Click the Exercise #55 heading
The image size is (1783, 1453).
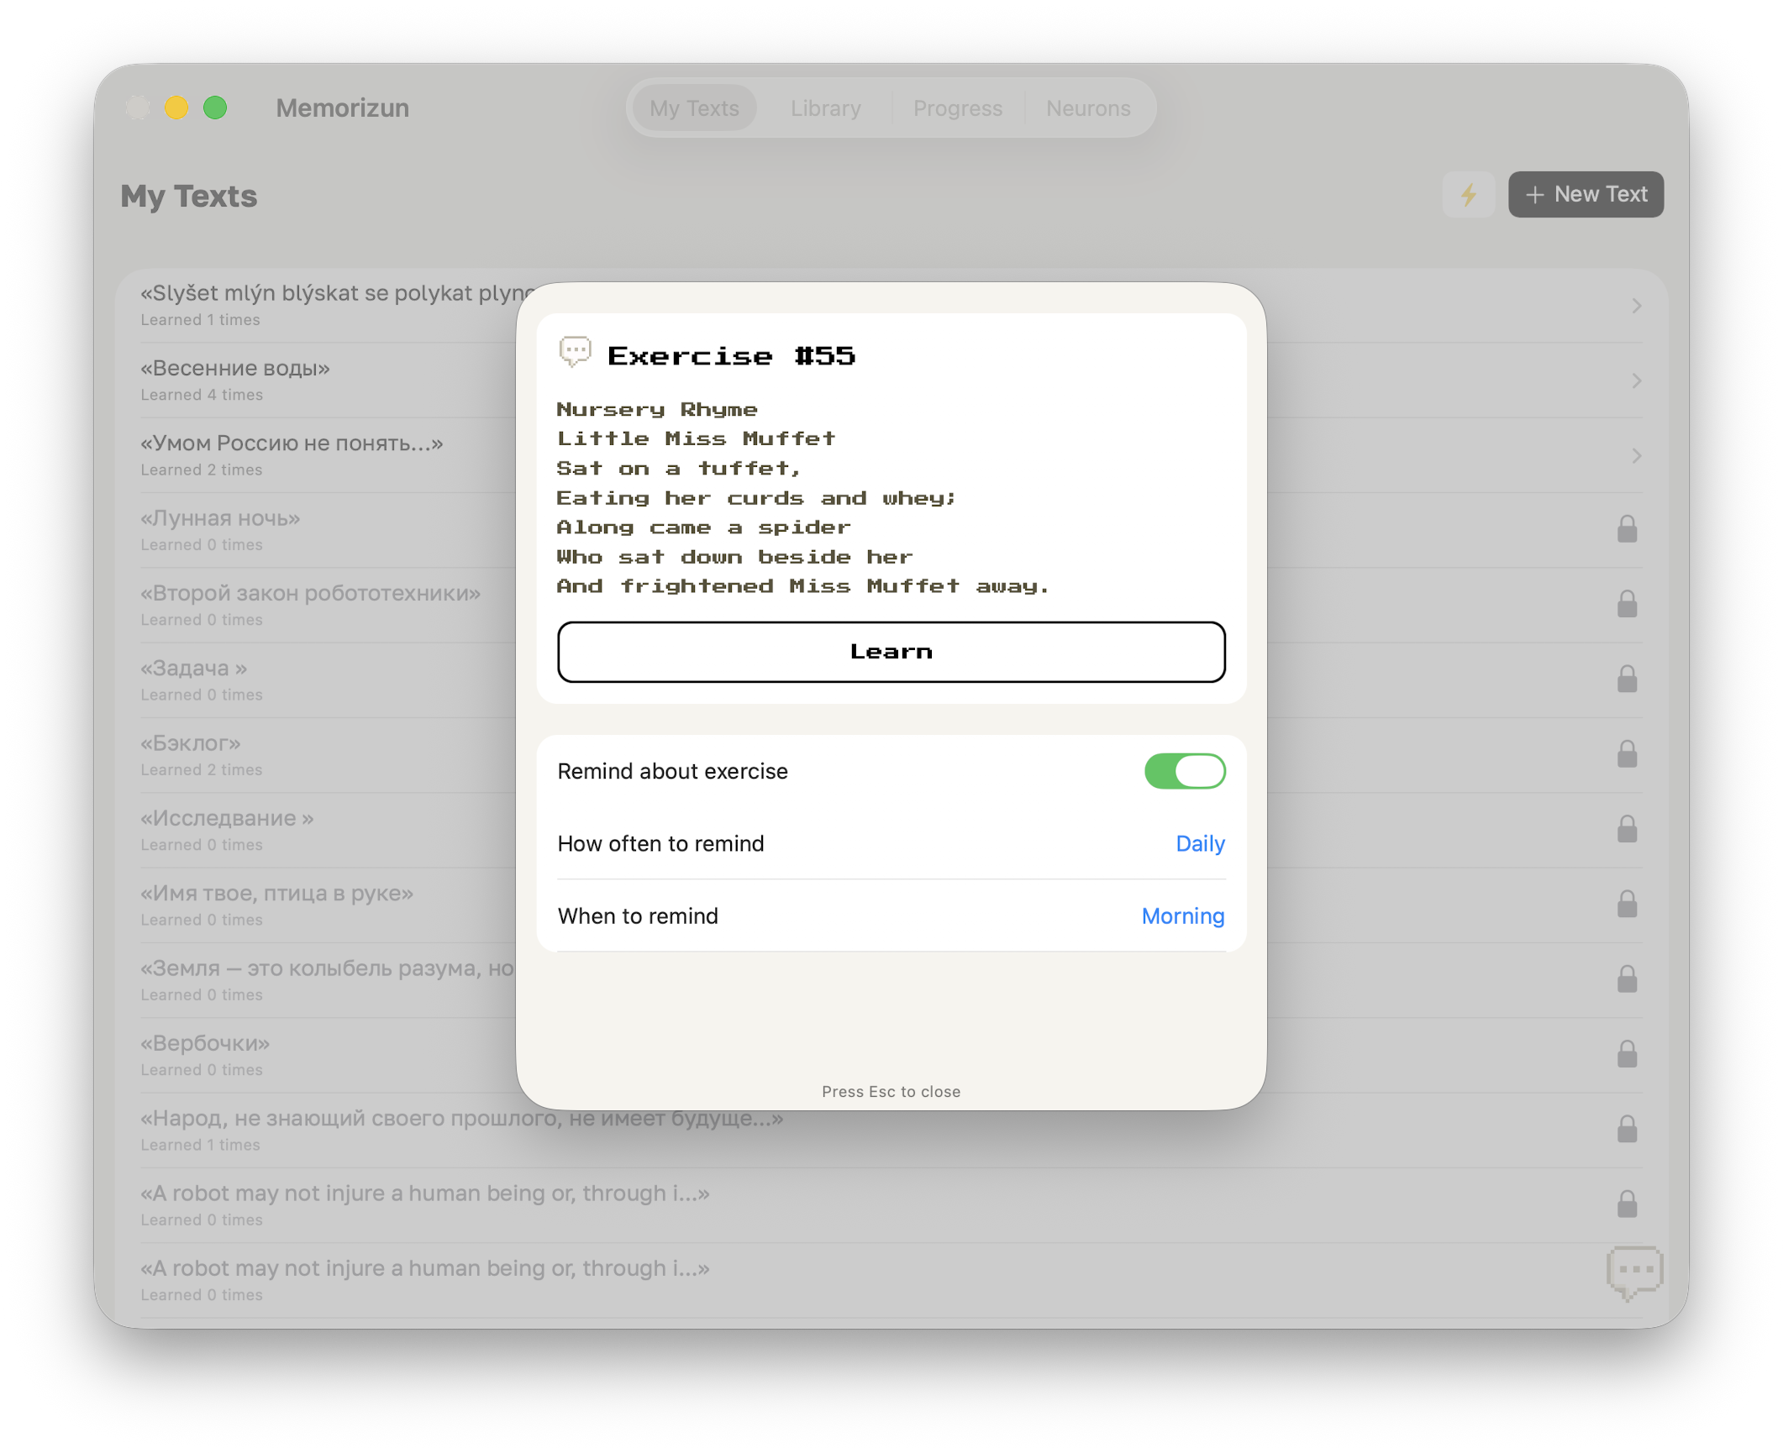point(731,356)
